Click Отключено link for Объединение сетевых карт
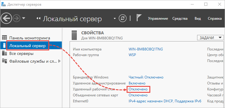 (138, 95)
